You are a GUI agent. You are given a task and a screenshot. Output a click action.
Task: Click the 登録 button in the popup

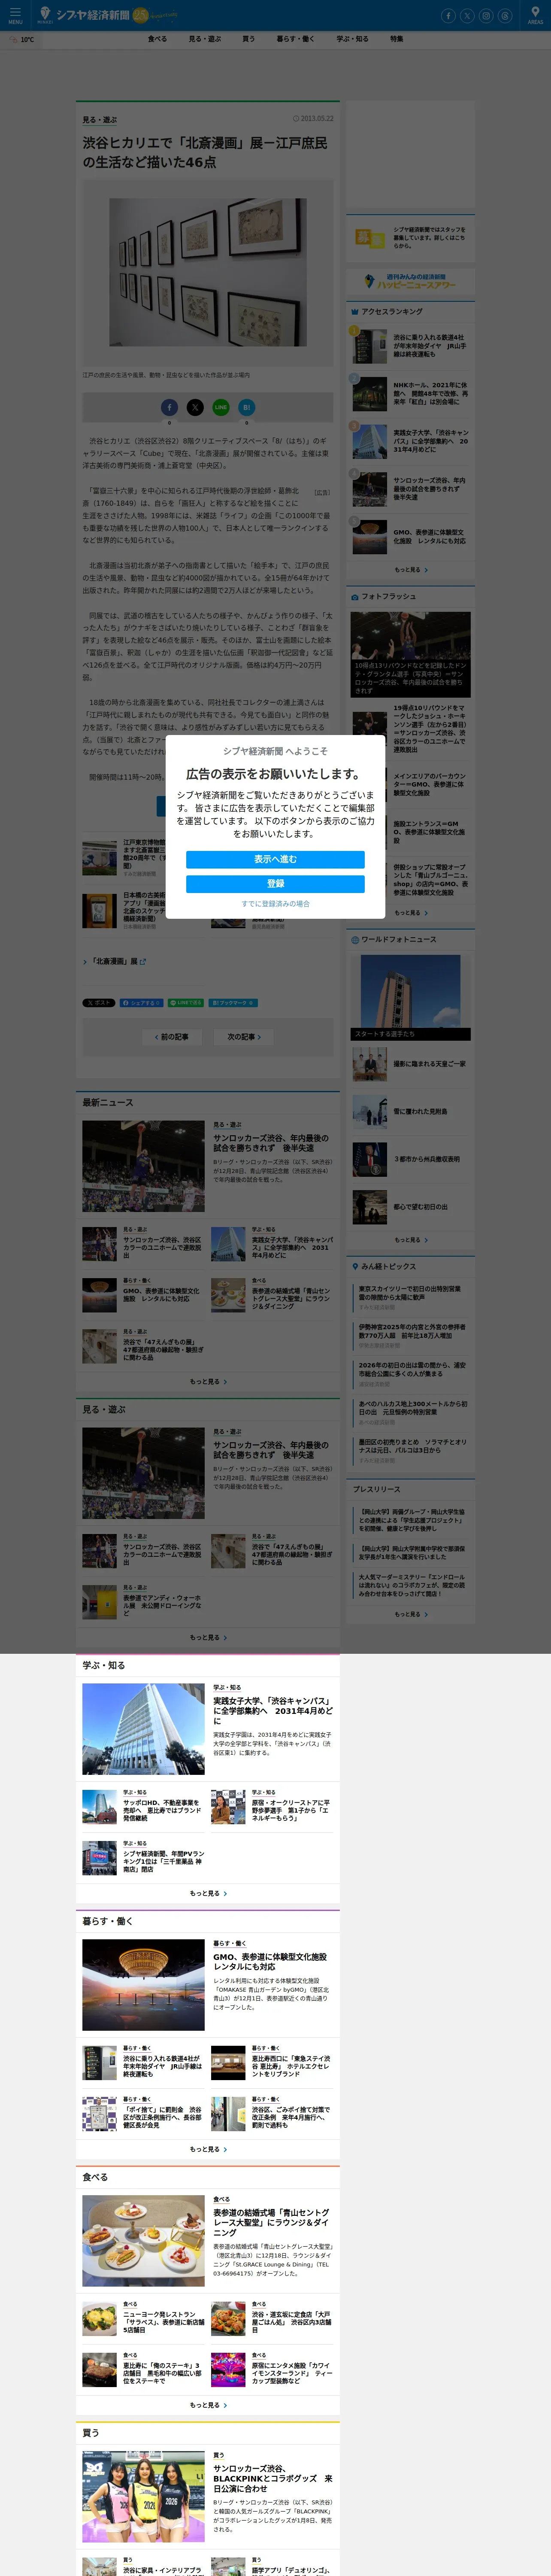pos(275,883)
